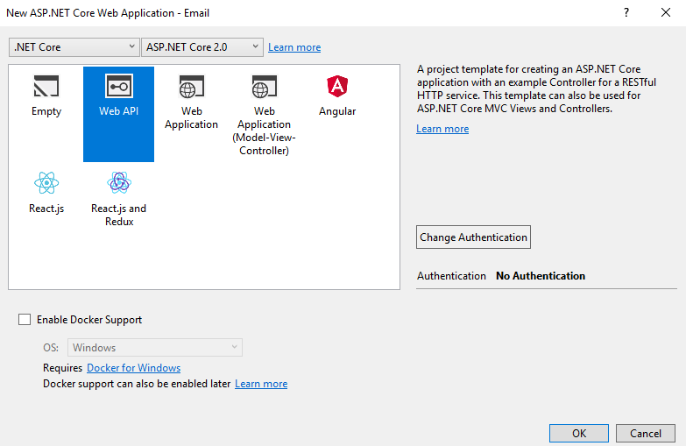Viewport: 686px width, 446px height.
Task: Pick the React.js and Redux template icon
Action: [x=119, y=182]
